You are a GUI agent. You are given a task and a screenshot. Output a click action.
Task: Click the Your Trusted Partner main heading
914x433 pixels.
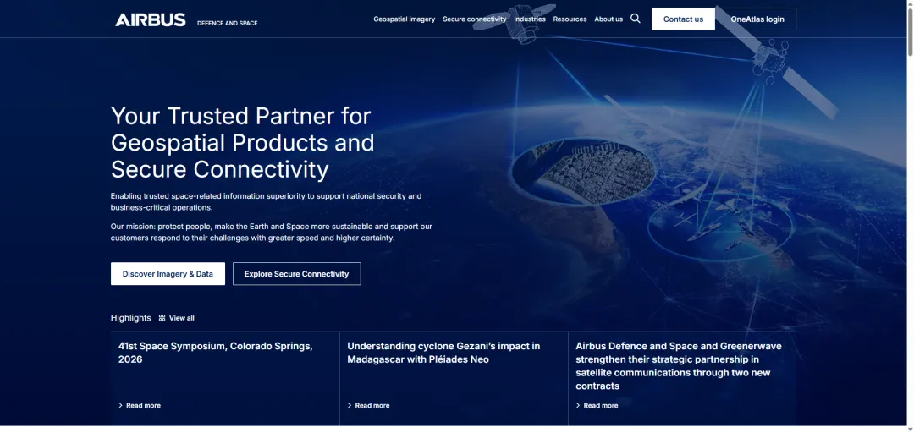243,143
